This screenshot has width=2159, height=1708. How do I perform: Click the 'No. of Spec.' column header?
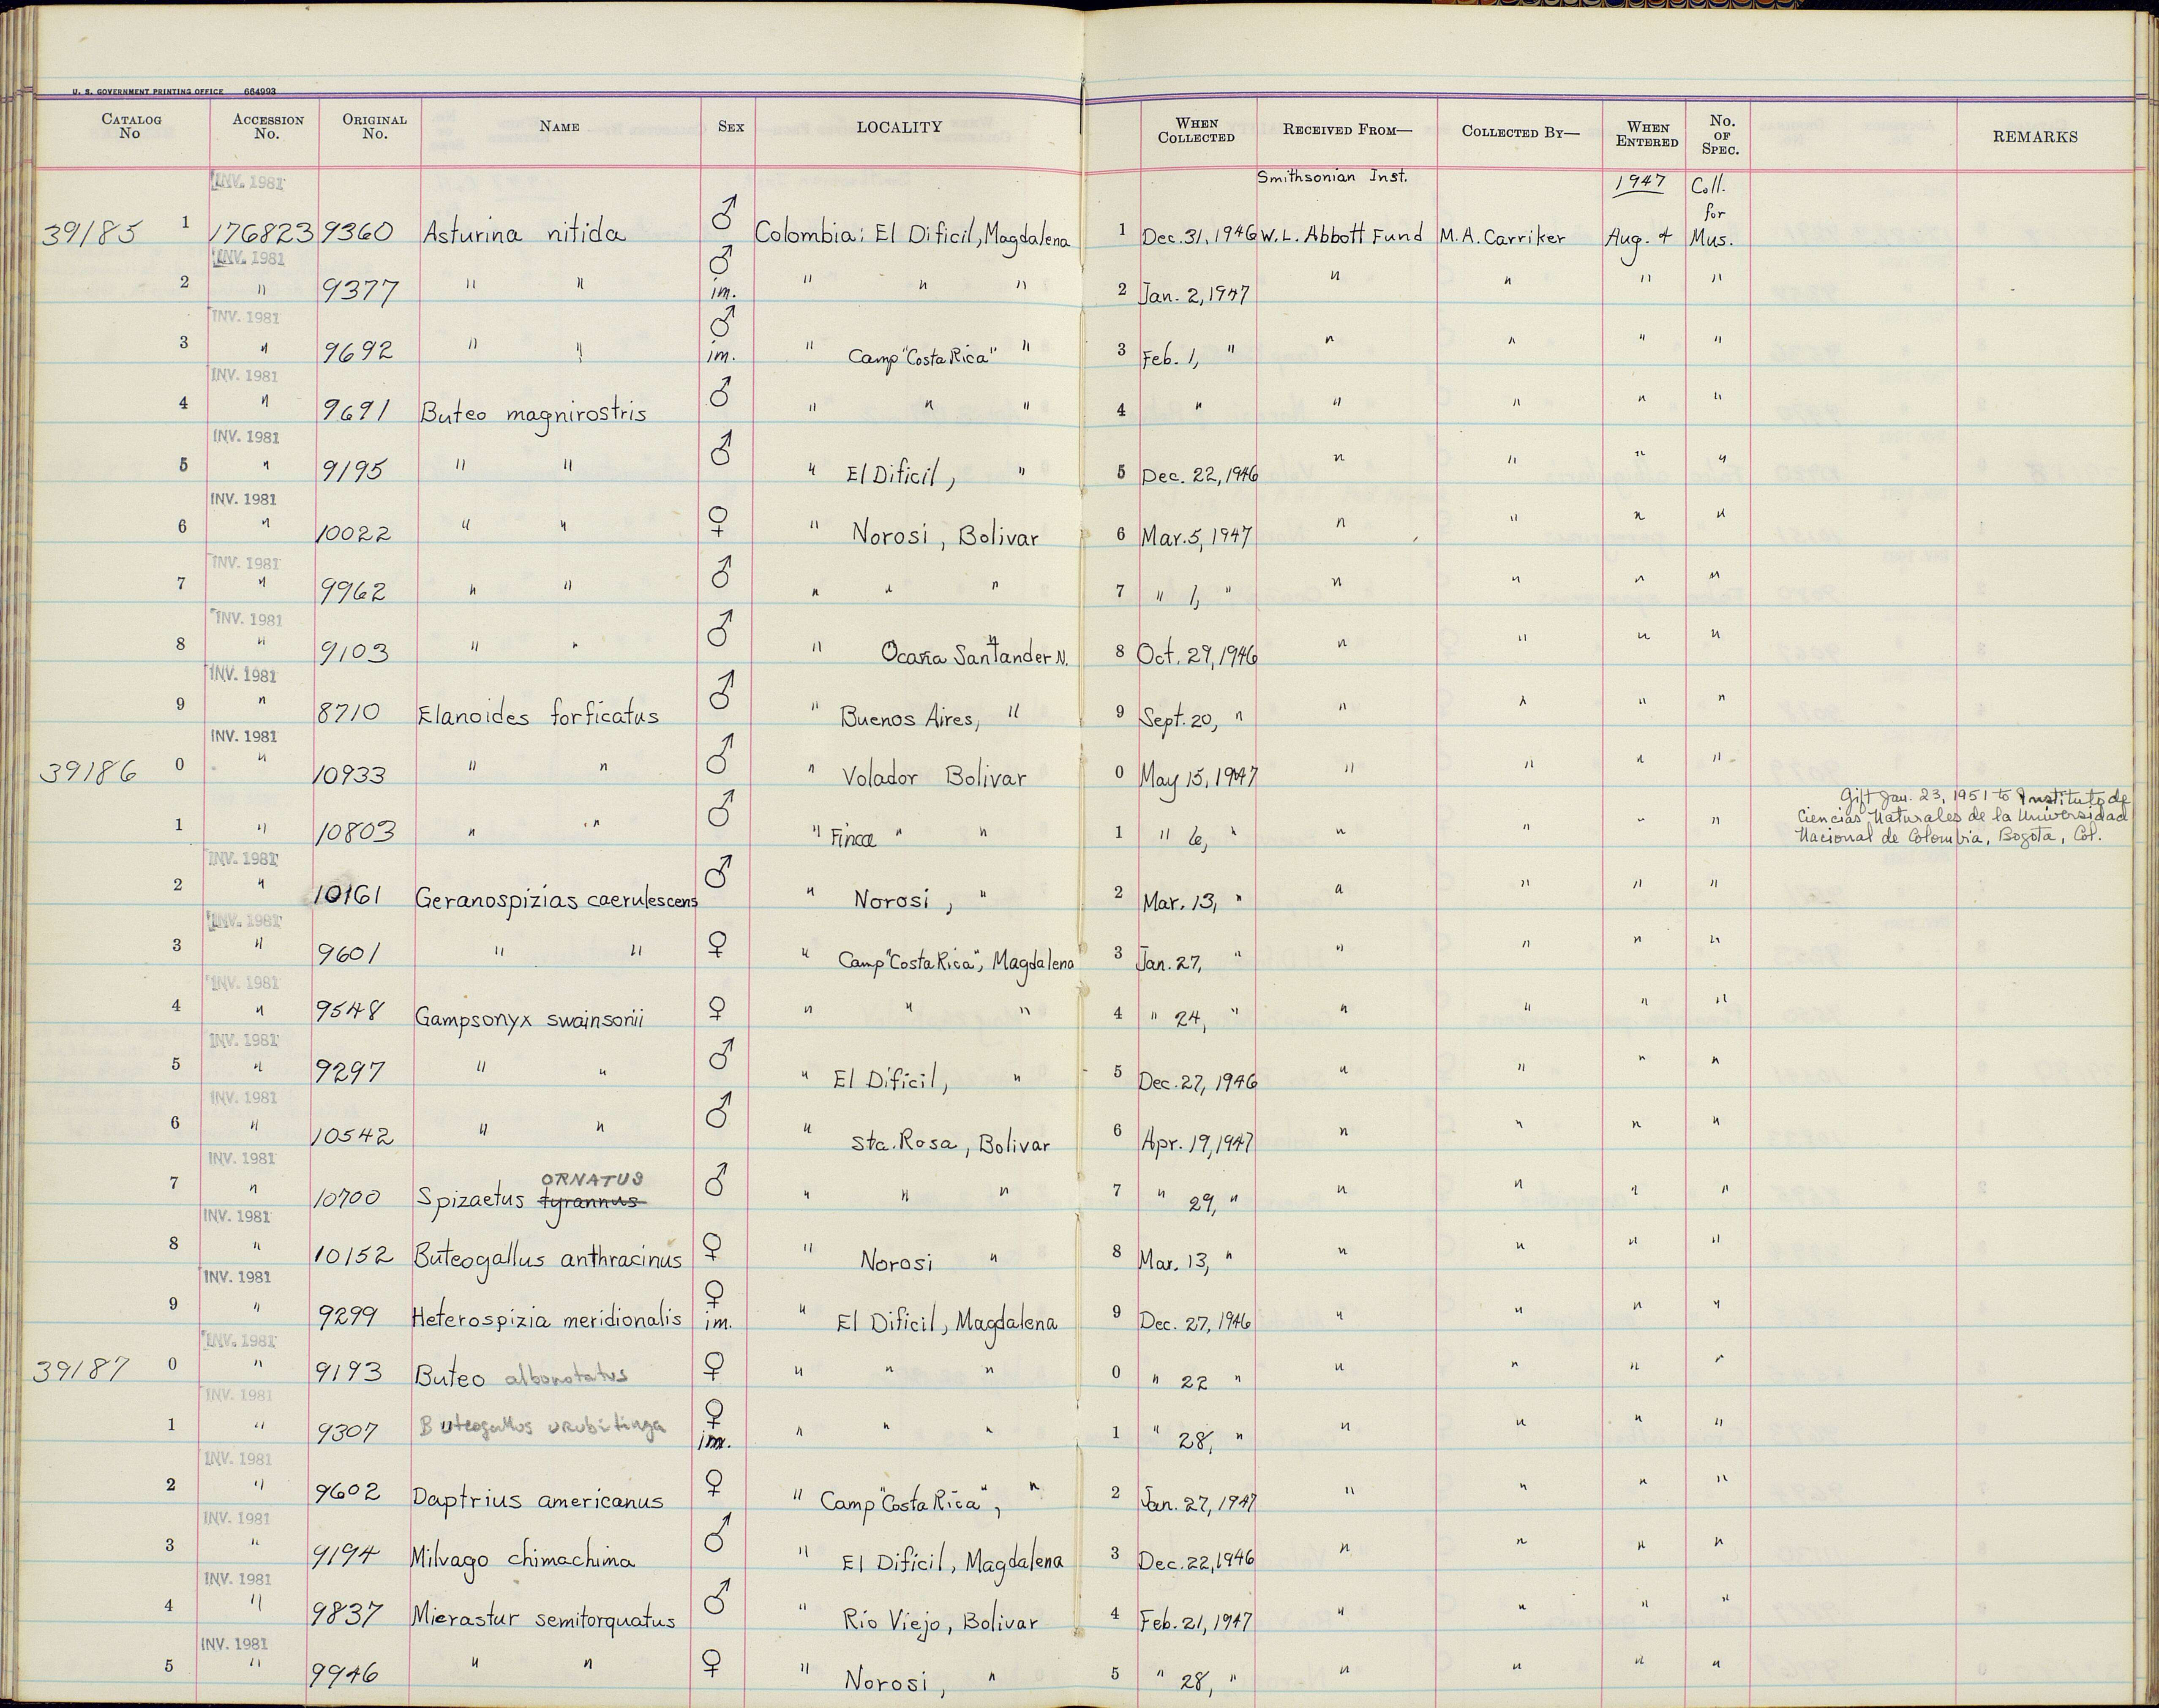click(x=1721, y=135)
